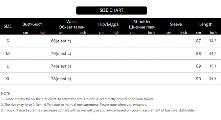Click the S size row label
This screenshot has width=221, height=120.
8,41
